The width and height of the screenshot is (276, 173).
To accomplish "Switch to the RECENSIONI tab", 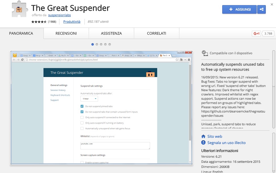I will click(66, 34).
